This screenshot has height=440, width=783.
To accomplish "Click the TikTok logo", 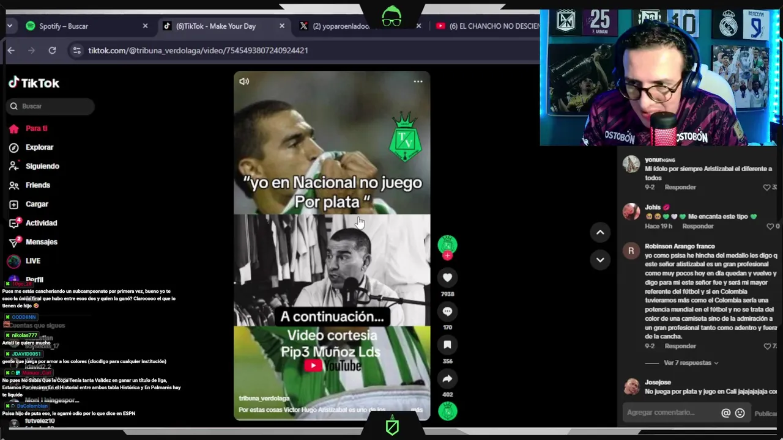I will tap(34, 82).
